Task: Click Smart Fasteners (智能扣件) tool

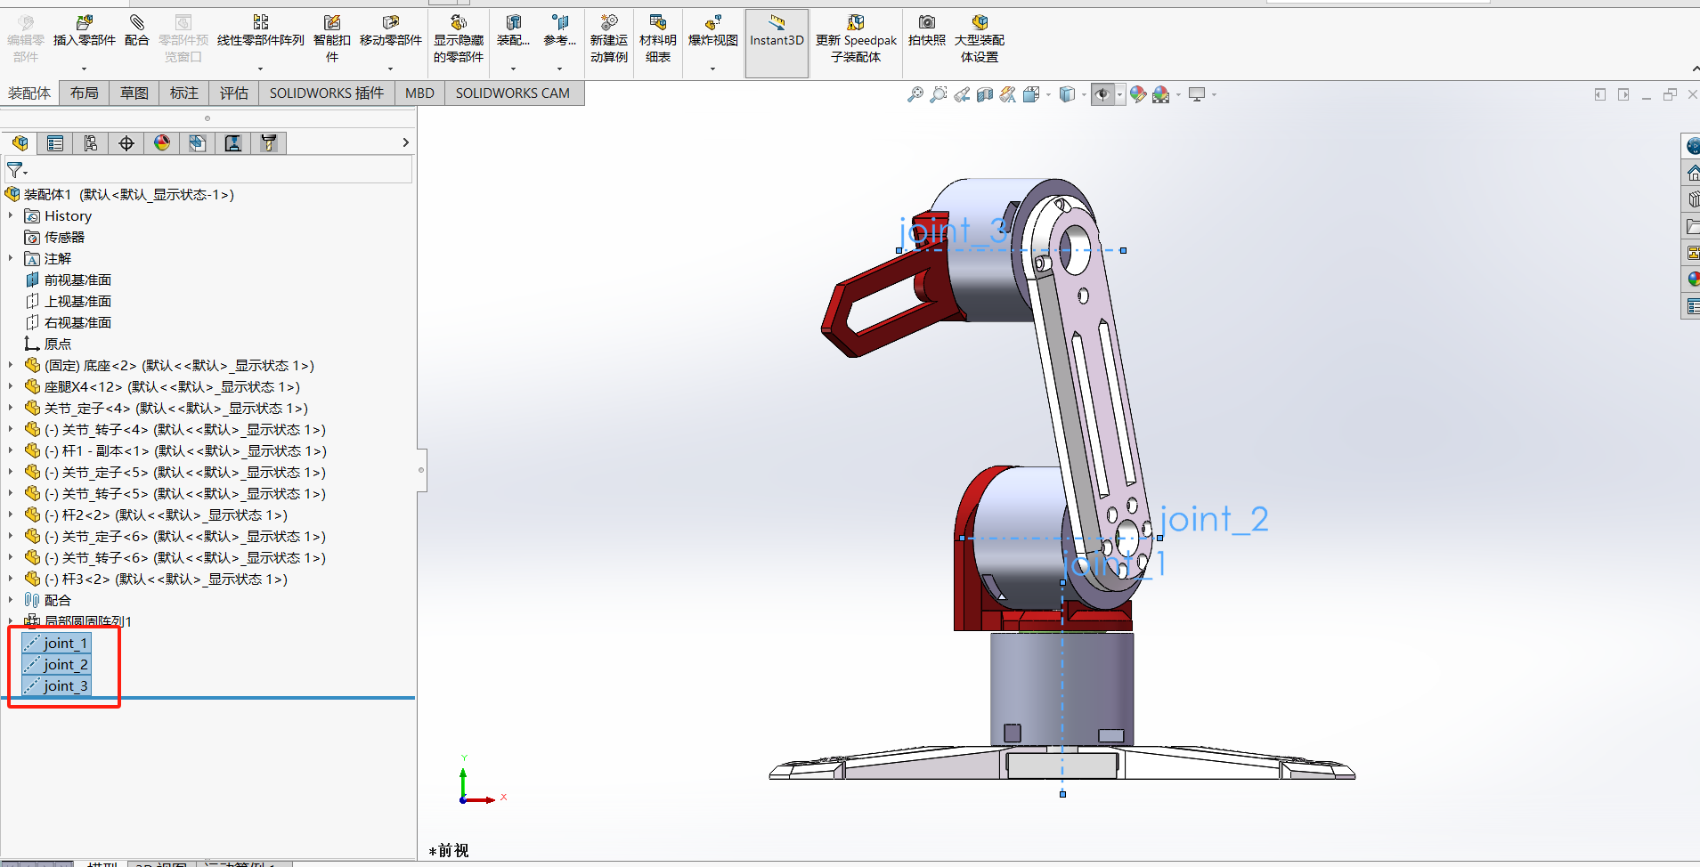Action: [332, 38]
